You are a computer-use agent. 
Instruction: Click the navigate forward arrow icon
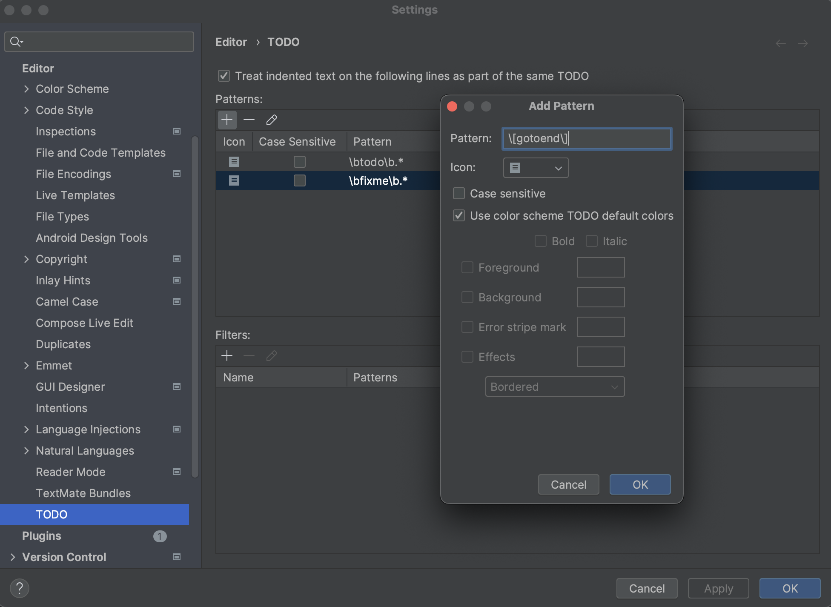[x=803, y=43]
